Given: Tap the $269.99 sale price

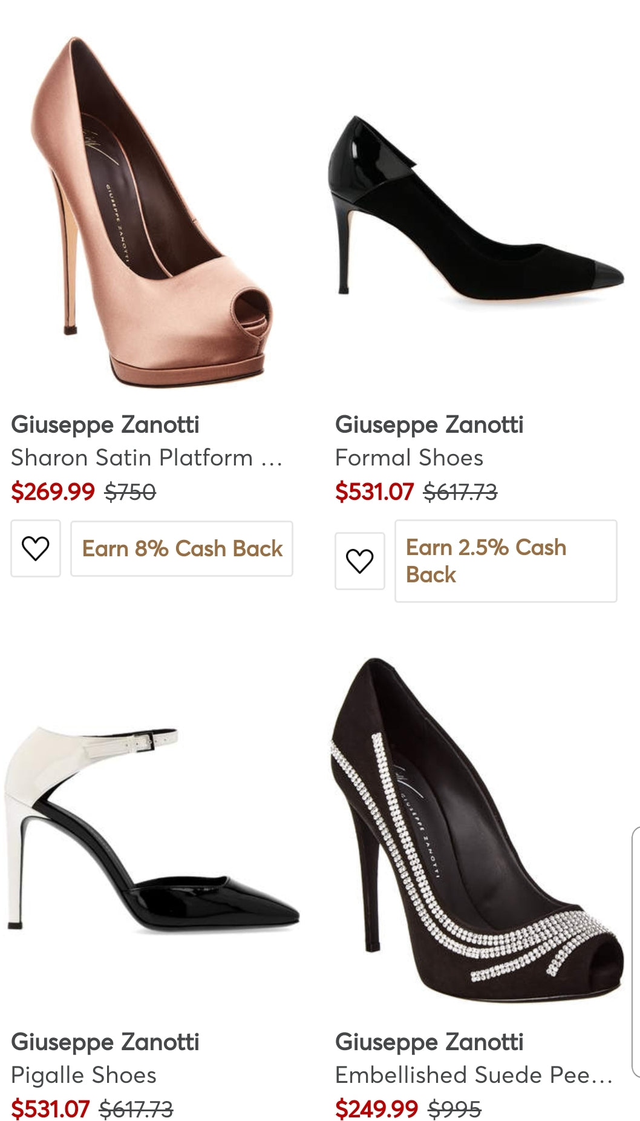Looking at the screenshot, I should click(53, 491).
